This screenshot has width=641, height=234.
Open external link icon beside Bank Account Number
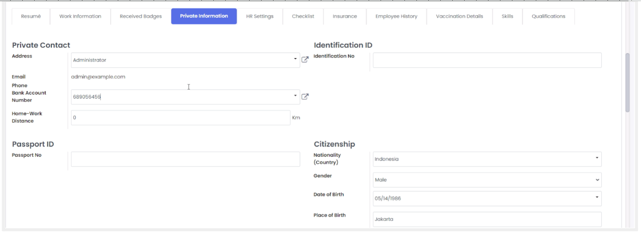click(305, 97)
